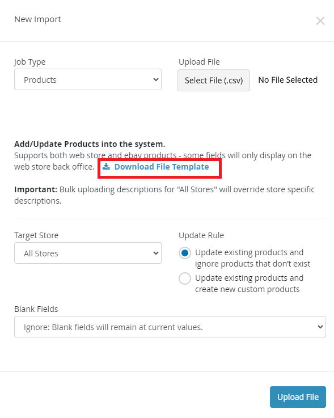Viewport: 334px width, 418px height.
Task: Click the New Import dialog title
Action: 37,19
